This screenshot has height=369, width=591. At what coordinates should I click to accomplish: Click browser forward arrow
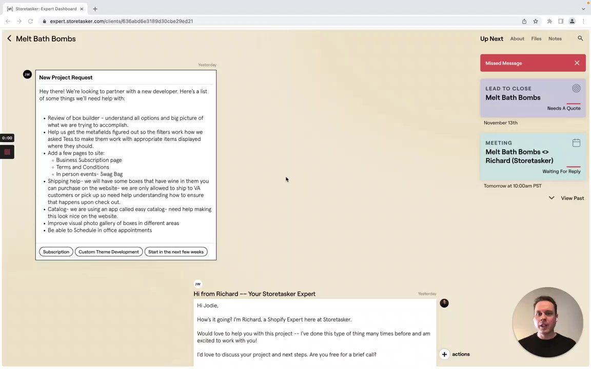[x=19, y=21]
